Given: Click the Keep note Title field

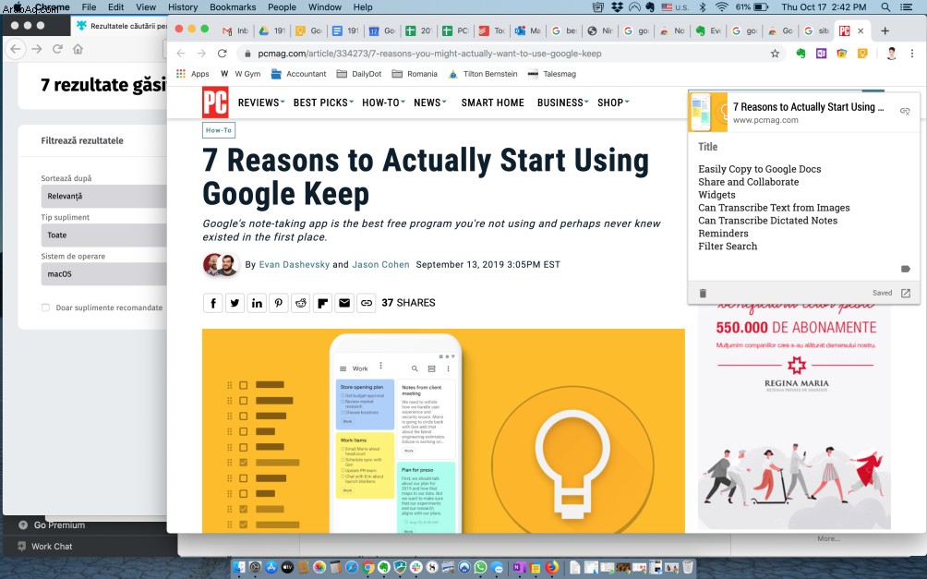Looking at the screenshot, I should 707,147.
